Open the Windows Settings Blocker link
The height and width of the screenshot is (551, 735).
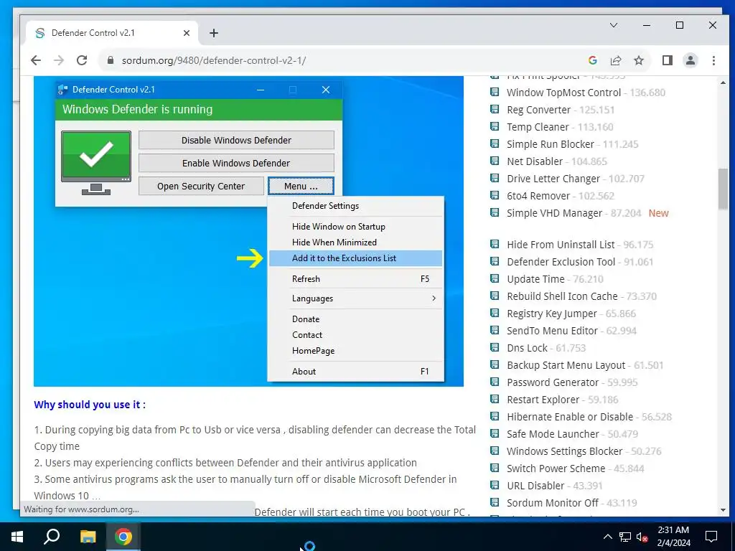point(564,451)
